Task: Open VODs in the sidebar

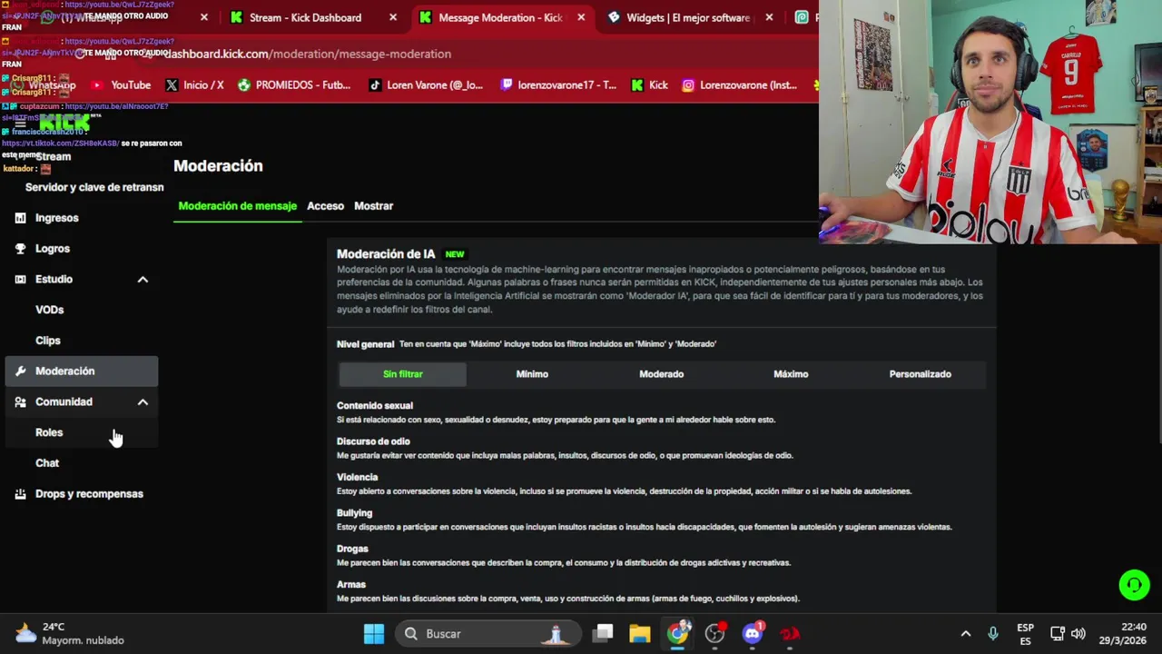Action: pyautogui.click(x=49, y=310)
